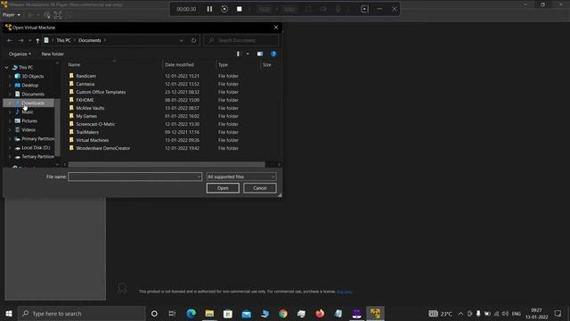Select Documents in navigation pane

[x=33, y=94]
